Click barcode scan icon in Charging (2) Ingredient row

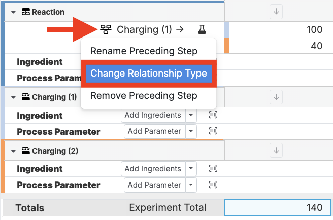213,169
